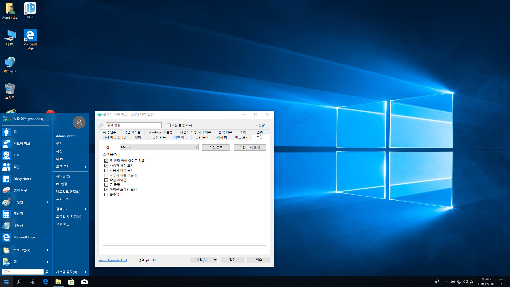Click the search magnifier in start menu
510x287 pixels.
[x=46, y=272]
